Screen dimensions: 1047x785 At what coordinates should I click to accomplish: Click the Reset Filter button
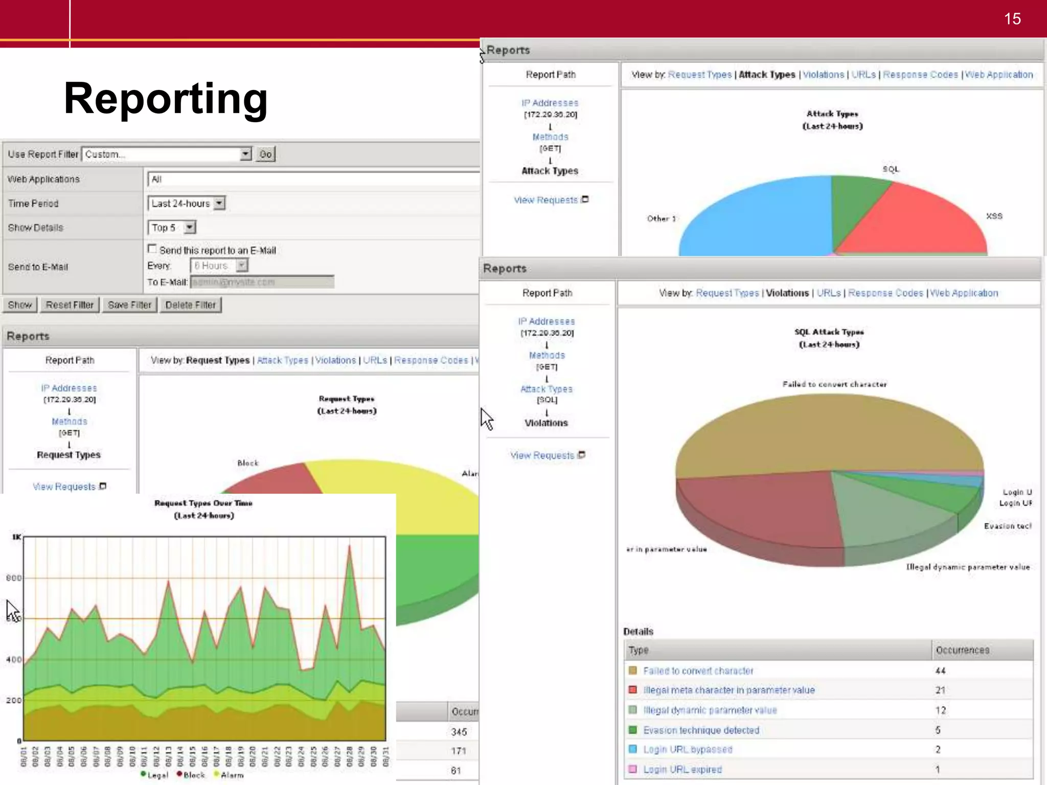70,305
